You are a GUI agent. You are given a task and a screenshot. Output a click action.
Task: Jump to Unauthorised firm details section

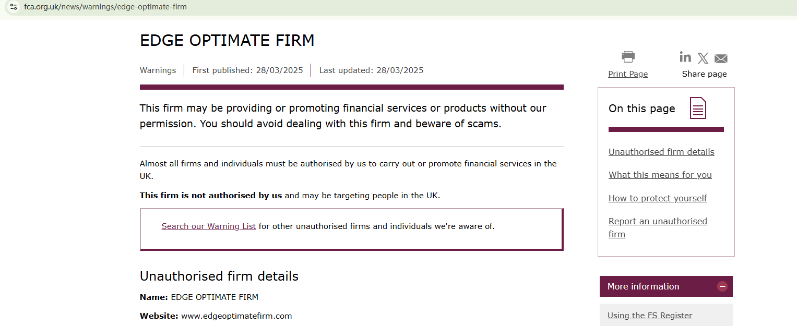click(x=661, y=152)
